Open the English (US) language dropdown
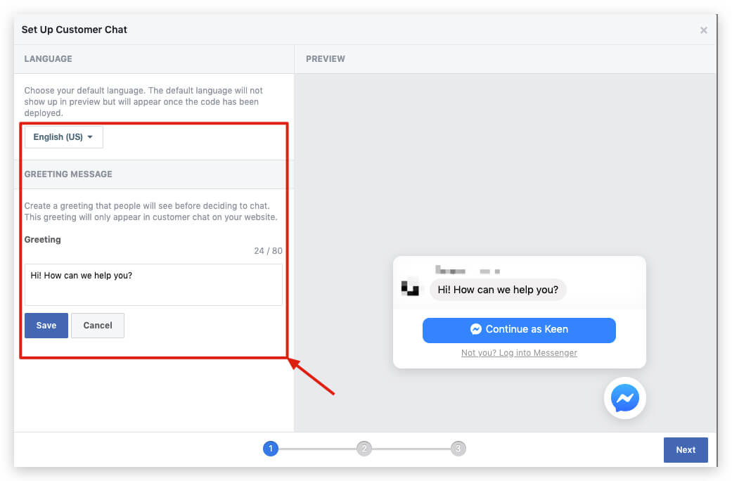 point(63,137)
